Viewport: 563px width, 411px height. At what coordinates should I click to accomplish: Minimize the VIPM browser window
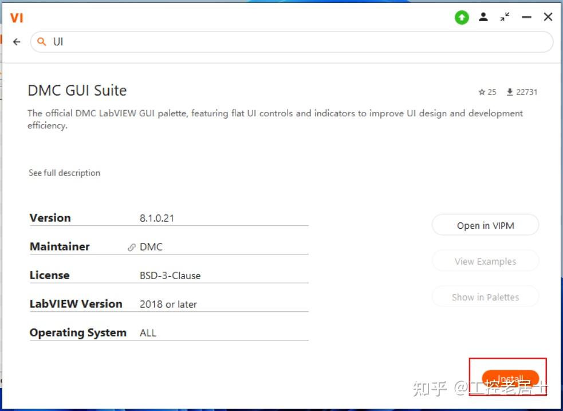526,17
